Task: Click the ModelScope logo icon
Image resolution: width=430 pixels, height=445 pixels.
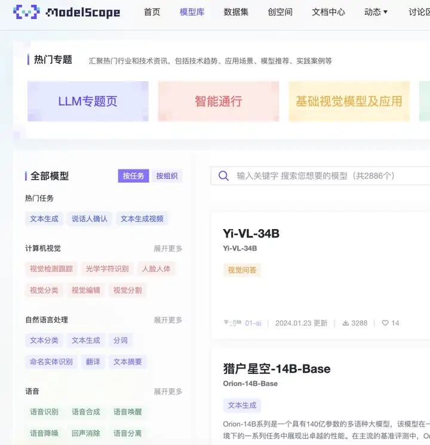Action: click(x=26, y=12)
